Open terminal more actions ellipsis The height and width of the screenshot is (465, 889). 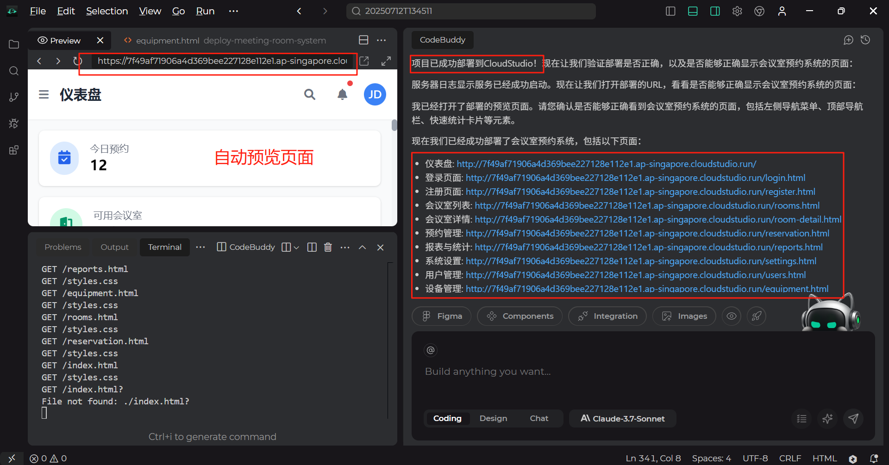(345, 248)
